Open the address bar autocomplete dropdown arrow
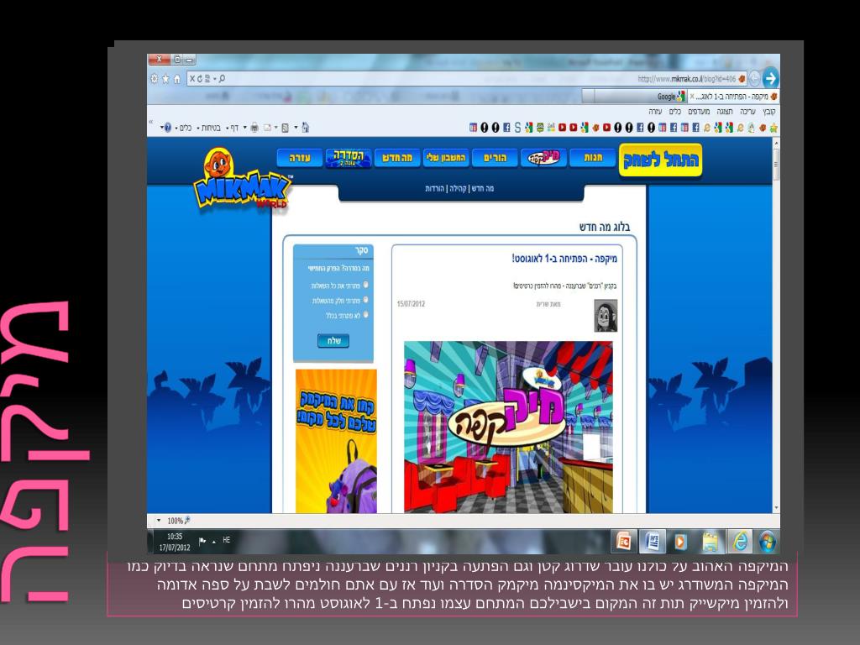860x645 pixels. (x=215, y=78)
